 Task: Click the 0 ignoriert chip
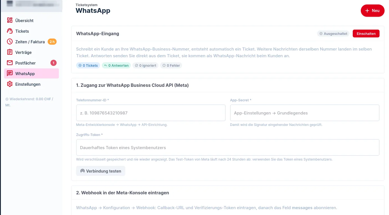[146, 65]
